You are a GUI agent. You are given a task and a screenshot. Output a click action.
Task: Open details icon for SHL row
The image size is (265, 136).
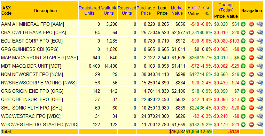tap(260, 108)
